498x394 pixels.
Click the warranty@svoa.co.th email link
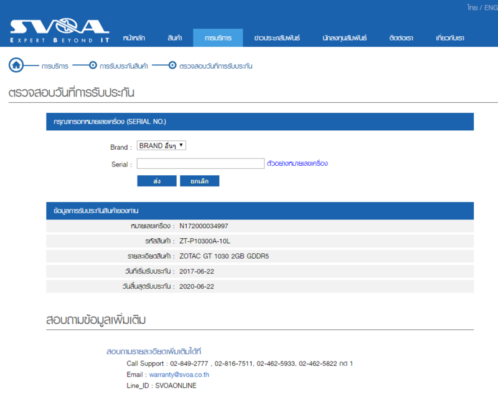pos(179,375)
